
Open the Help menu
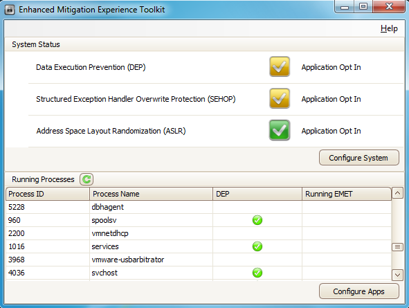tap(389, 28)
